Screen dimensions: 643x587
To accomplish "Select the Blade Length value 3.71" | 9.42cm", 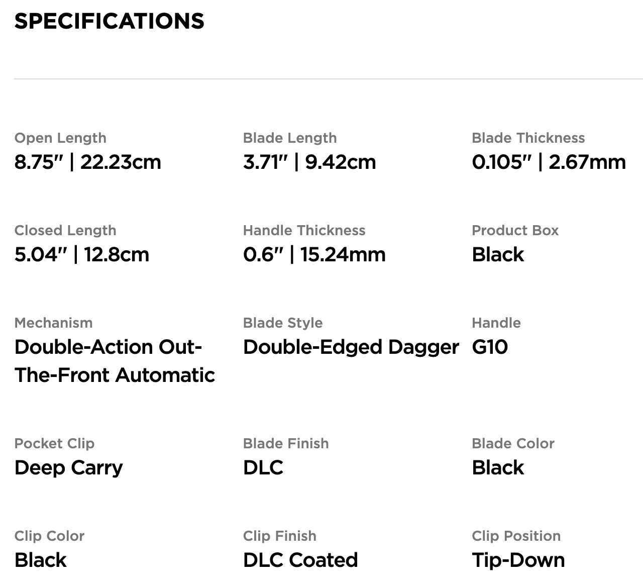I will pos(309,162).
